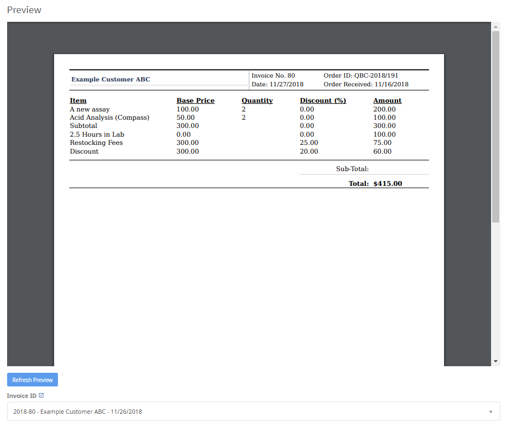Click the preview vertical scrollbar thumb
Image resolution: width=508 pixels, height=428 pixels.
[495, 126]
